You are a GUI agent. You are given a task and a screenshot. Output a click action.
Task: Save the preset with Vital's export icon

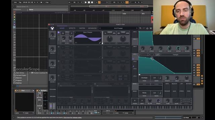click(x=147, y=28)
